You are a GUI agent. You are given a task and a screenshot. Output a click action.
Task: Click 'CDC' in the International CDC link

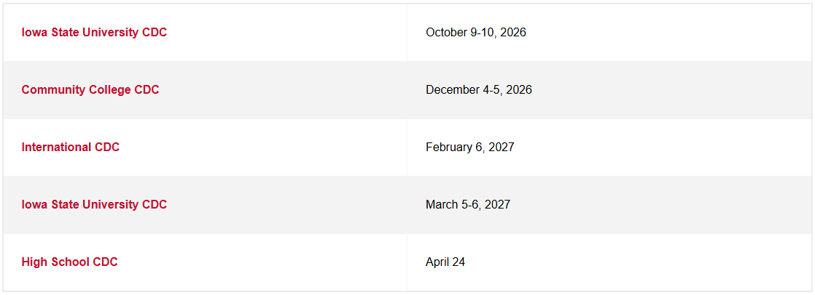pyautogui.click(x=107, y=147)
